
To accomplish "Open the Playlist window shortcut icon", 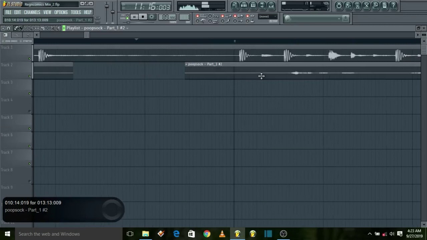I will (235, 5).
